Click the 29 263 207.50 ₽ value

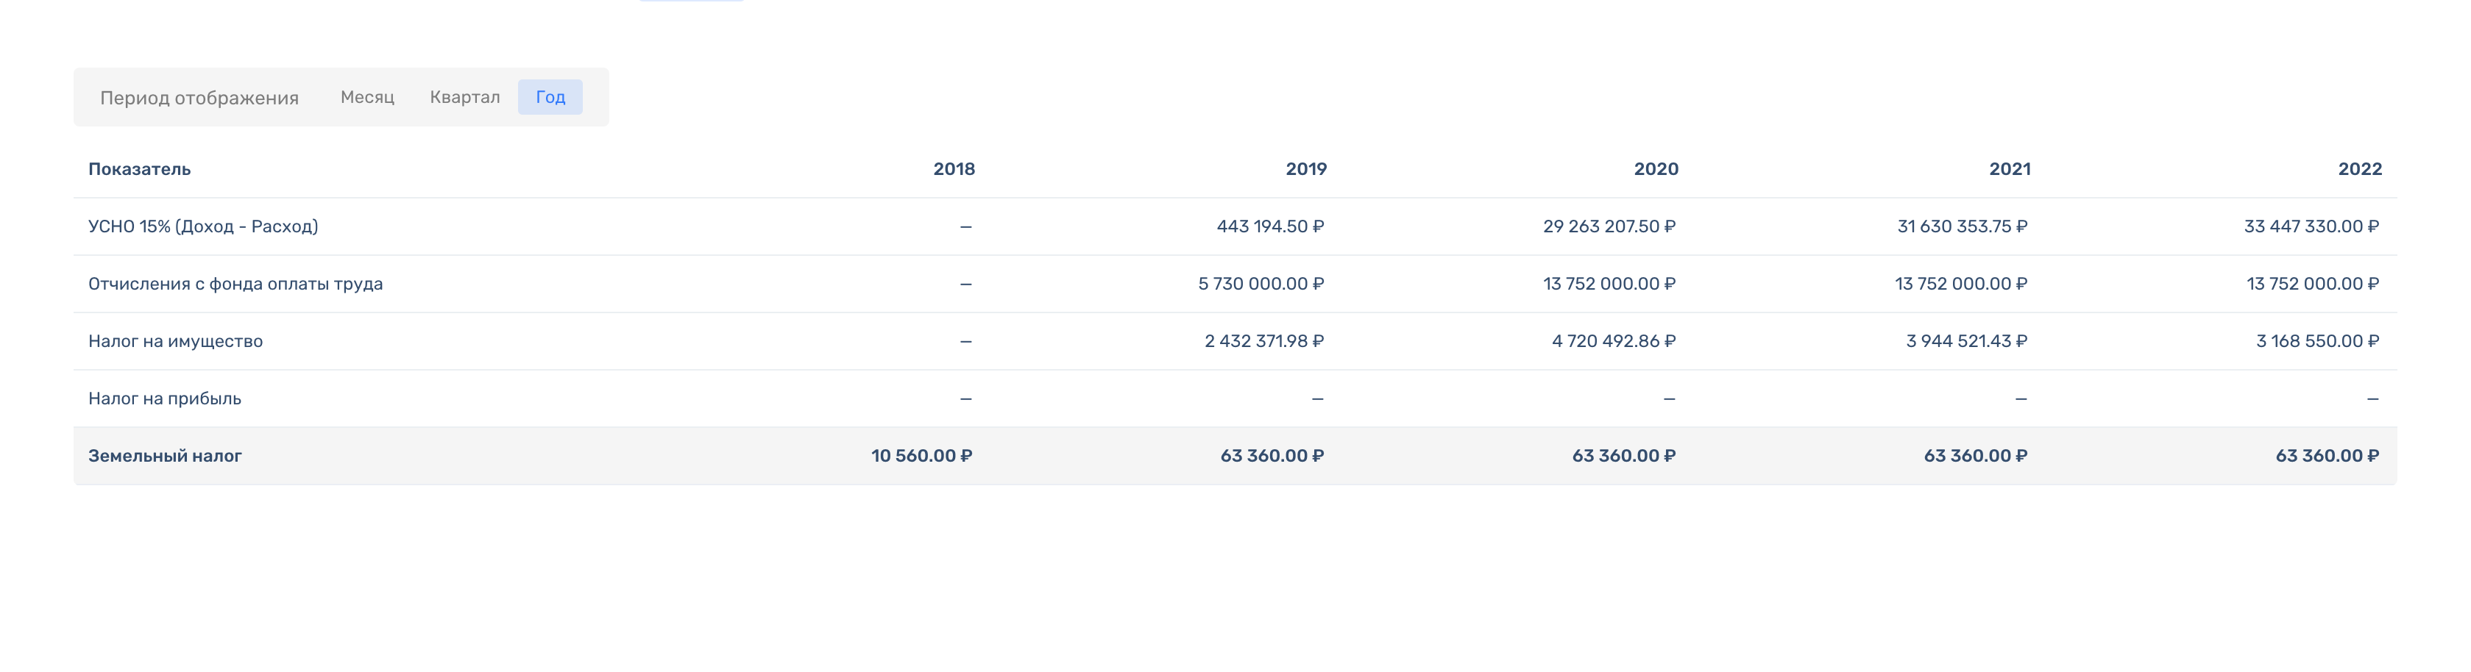1609,226
